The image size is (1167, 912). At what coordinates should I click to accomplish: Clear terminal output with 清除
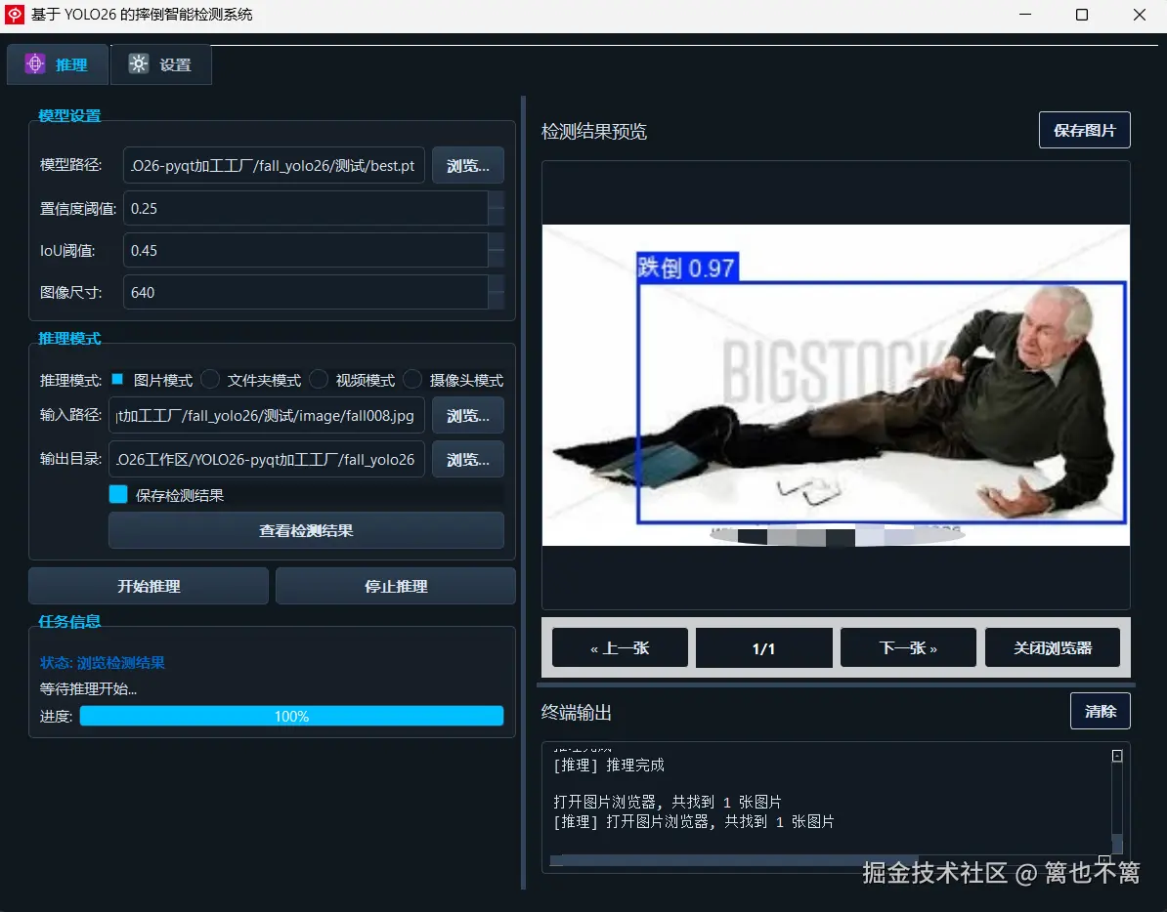click(1101, 711)
